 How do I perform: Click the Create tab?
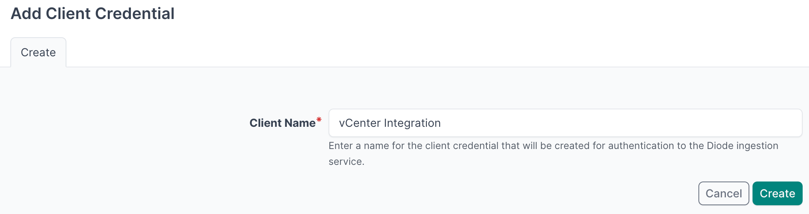pyautogui.click(x=38, y=52)
